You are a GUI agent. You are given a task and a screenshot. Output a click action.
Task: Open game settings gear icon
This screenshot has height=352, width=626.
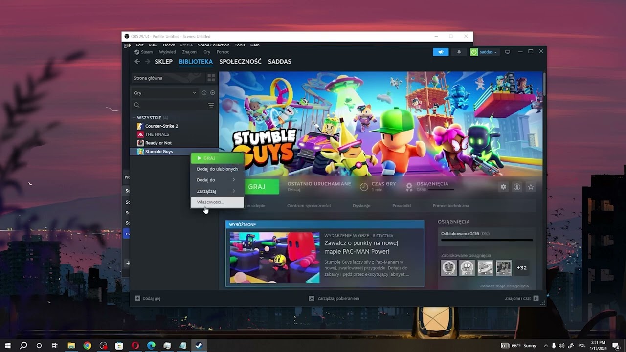pyautogui.click(x=503, y=187)
